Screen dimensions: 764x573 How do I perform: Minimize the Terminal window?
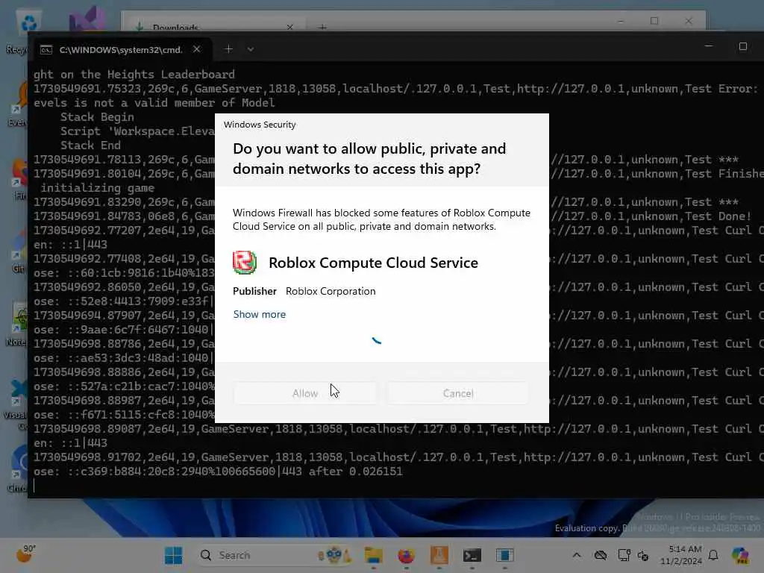point(709,46)
